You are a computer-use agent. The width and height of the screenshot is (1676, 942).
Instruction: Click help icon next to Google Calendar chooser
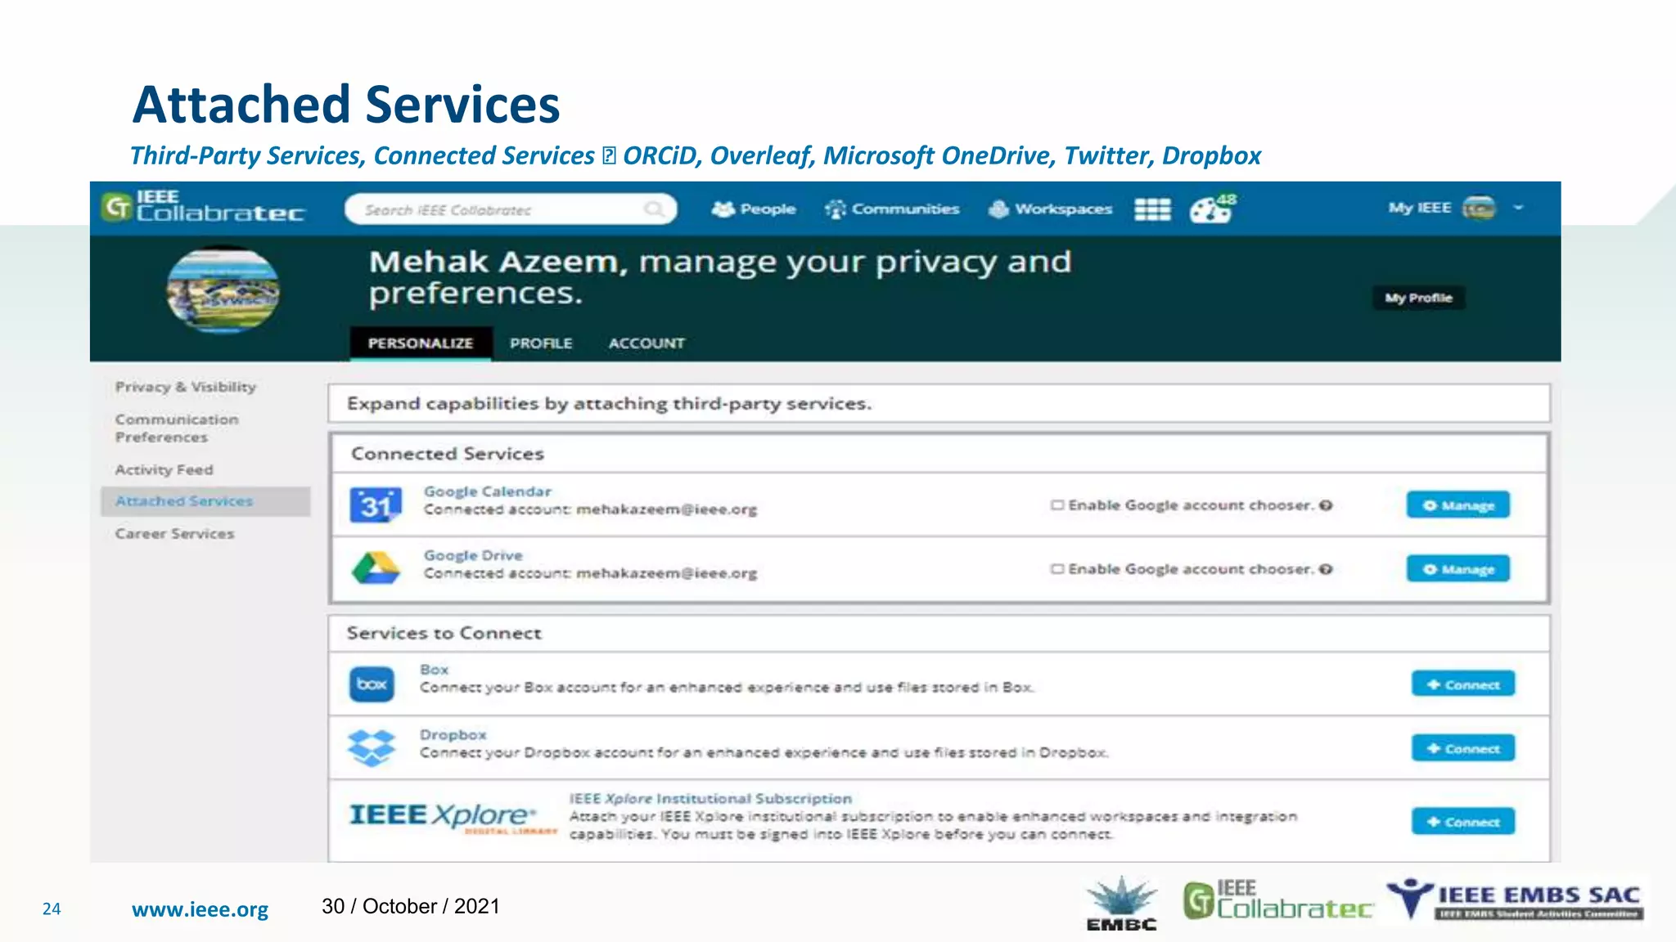pos(1327,505)
